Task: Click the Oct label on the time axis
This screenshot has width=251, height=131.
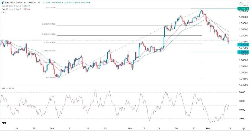Action: point(52,128)
